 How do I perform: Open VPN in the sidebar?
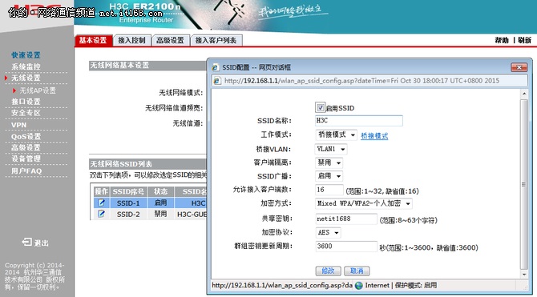19,125
